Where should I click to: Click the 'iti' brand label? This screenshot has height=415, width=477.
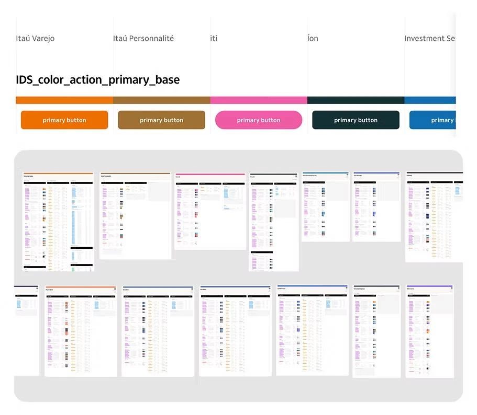pyautogui.click(x=214, y=39)
